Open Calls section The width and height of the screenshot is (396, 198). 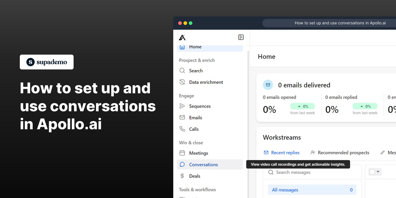pyautogui.click(x=210, y=129)
